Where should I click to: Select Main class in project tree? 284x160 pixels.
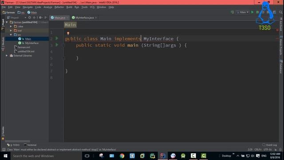28,39
